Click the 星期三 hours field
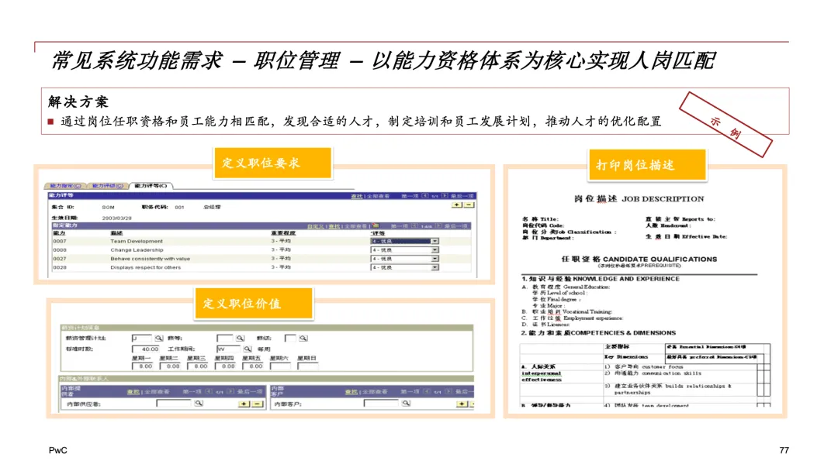Image resolution: width=838 pixels, height=471 pixels. point(197,366)
